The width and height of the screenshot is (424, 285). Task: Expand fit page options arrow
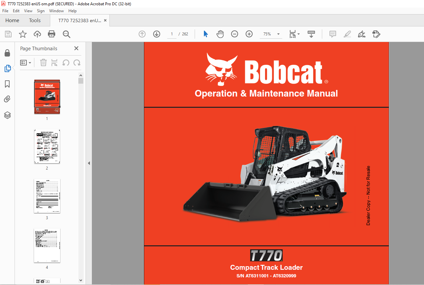pyautogui.click(x=299, y=34)
